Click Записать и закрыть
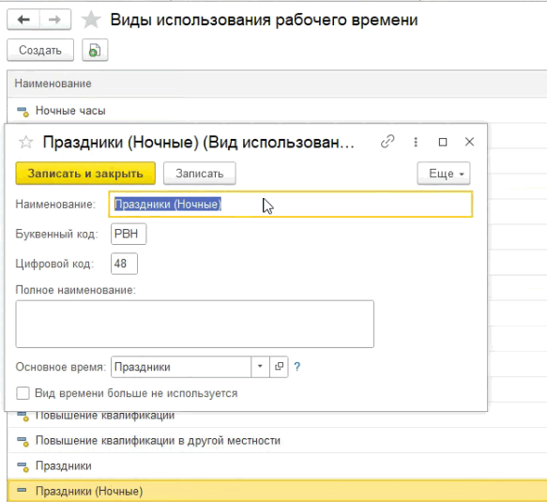Image resolution: width=547 pixels, height=502 pixels. [85, 174]
